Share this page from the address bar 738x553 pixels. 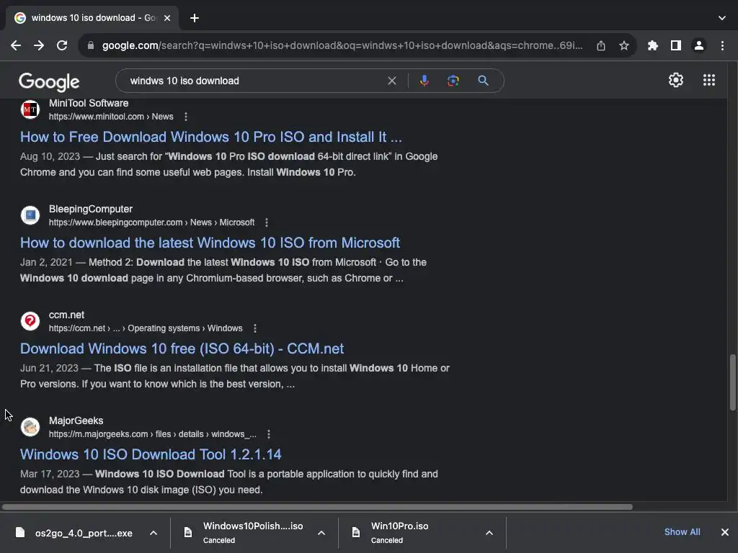pos(600,45)
